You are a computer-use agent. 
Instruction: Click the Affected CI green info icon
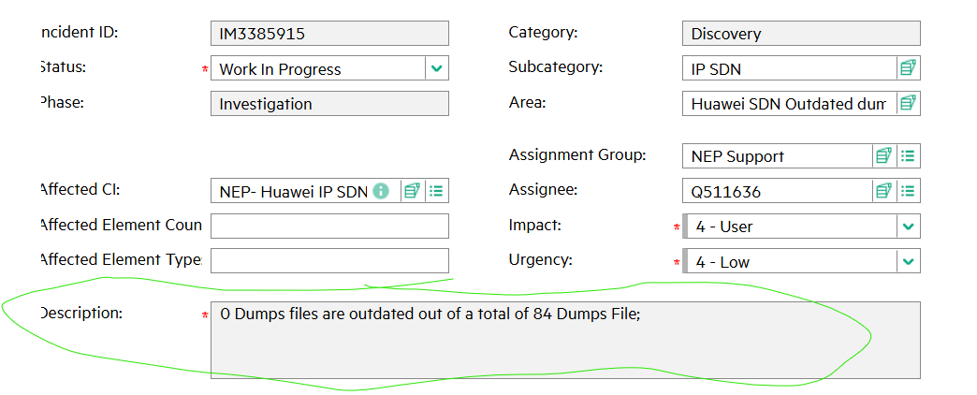381,191
